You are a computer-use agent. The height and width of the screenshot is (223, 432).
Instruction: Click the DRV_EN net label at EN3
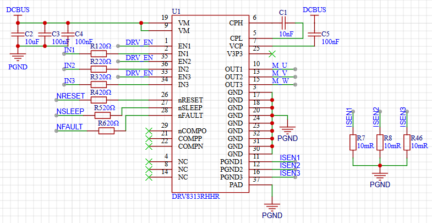(x=139, y=73)
